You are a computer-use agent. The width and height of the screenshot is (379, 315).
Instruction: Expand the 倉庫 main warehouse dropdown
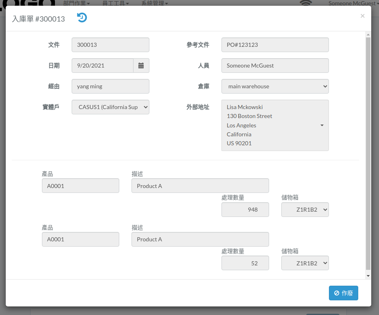pyautogui.click(x=275, y=86)
